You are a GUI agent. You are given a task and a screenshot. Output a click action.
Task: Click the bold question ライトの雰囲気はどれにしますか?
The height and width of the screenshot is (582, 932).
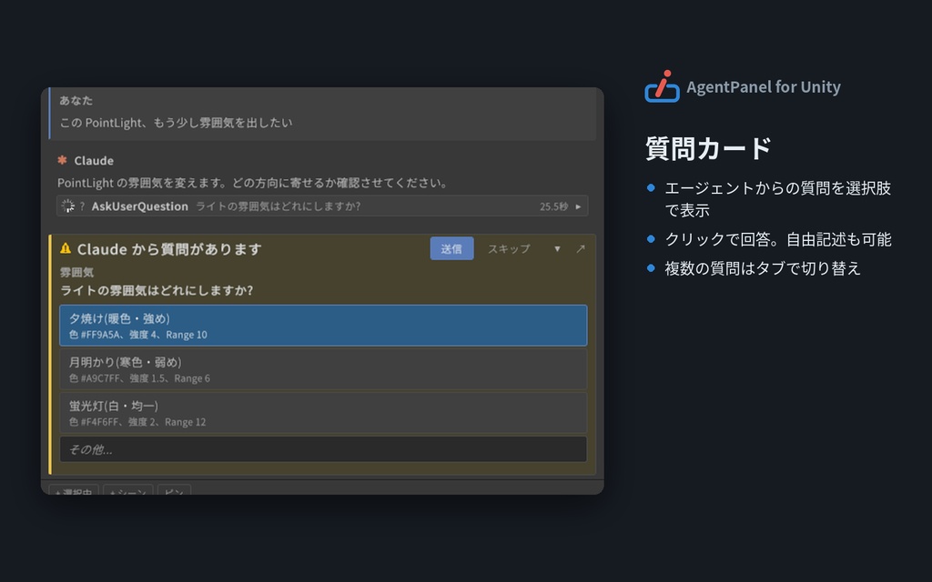pyautogui.click(x=157, y=290)
